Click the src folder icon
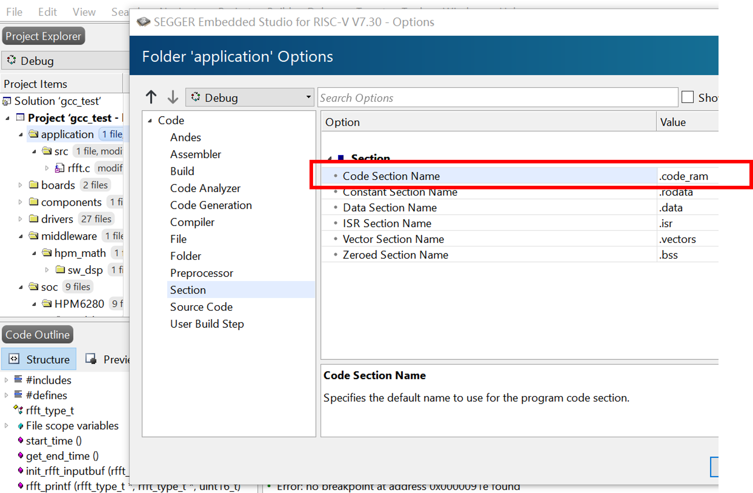 [x=47, y=151]
